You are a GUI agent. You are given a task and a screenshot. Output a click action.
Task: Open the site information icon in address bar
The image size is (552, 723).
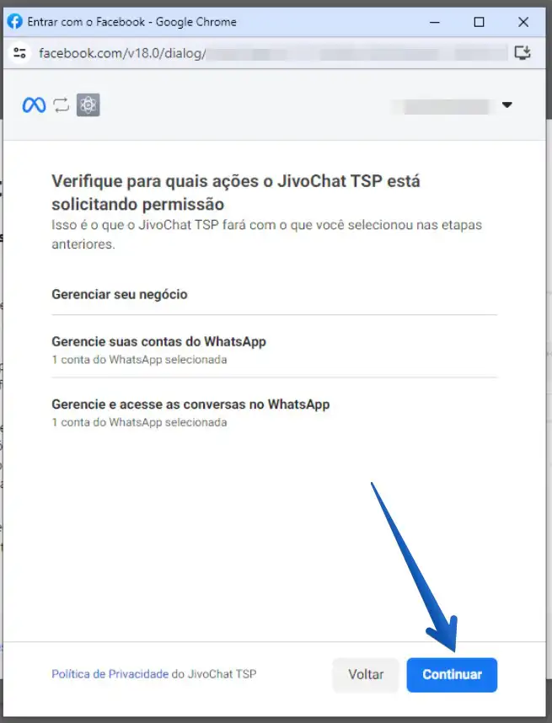[x=19, y=53]
